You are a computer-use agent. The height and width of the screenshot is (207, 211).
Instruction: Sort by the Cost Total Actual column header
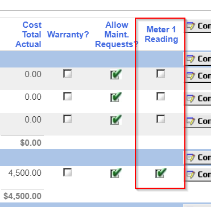28,35
